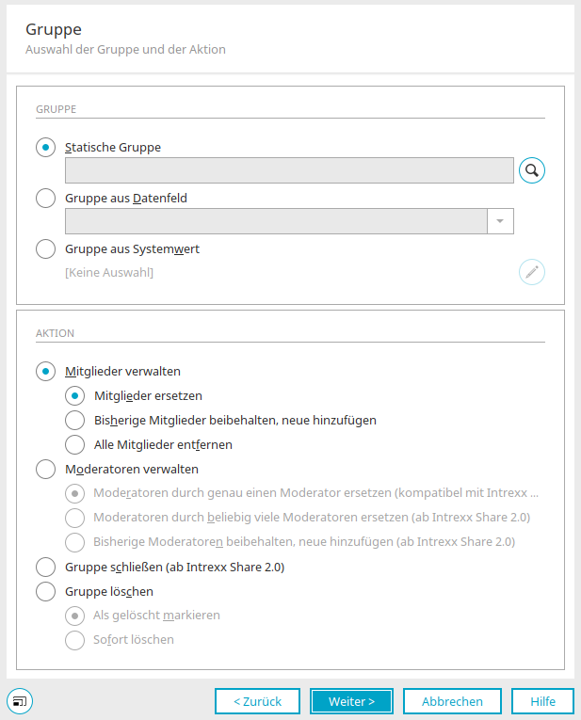Open Hilfe for this dialog
581x720 pixels.
tap(542, 701)
